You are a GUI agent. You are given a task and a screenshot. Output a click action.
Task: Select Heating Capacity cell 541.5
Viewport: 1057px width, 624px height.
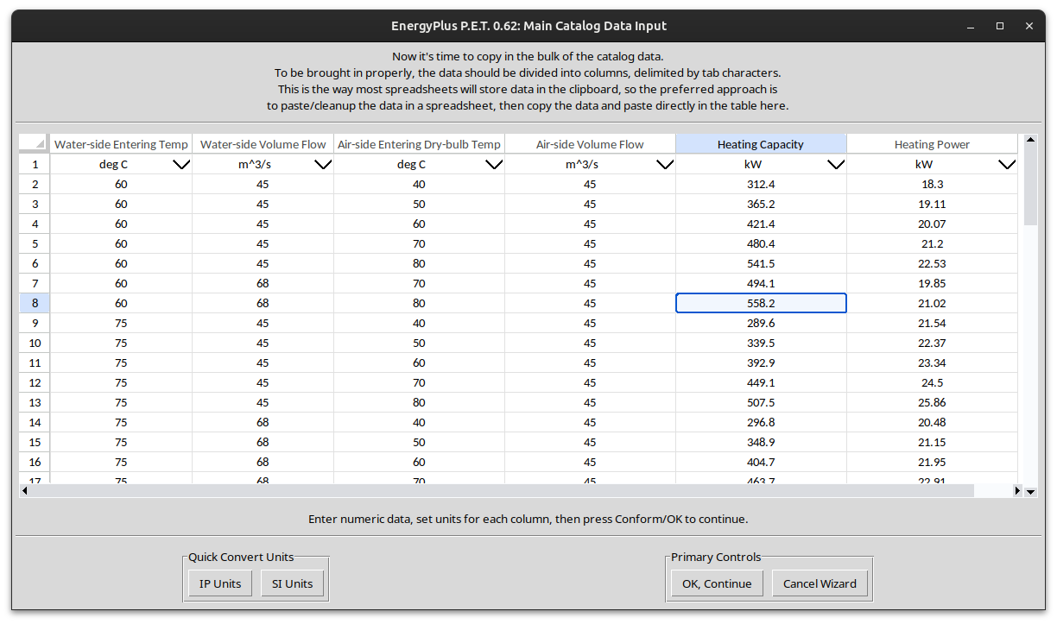click(x=761, y=263)
